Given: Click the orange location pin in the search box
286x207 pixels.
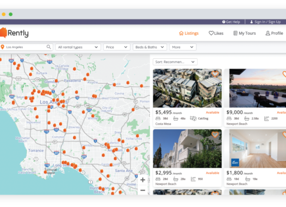Looking at the screenshot, I should (x=2, y=47).
